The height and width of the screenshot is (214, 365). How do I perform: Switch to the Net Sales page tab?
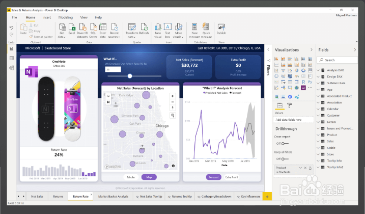pos(37,197)
